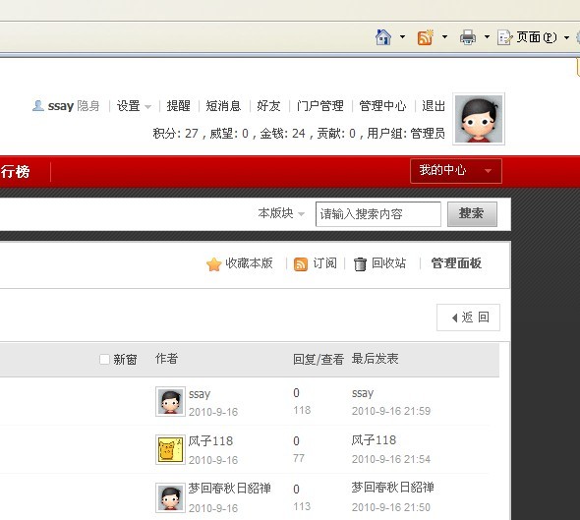Open 管理中心 admin center

382,106
